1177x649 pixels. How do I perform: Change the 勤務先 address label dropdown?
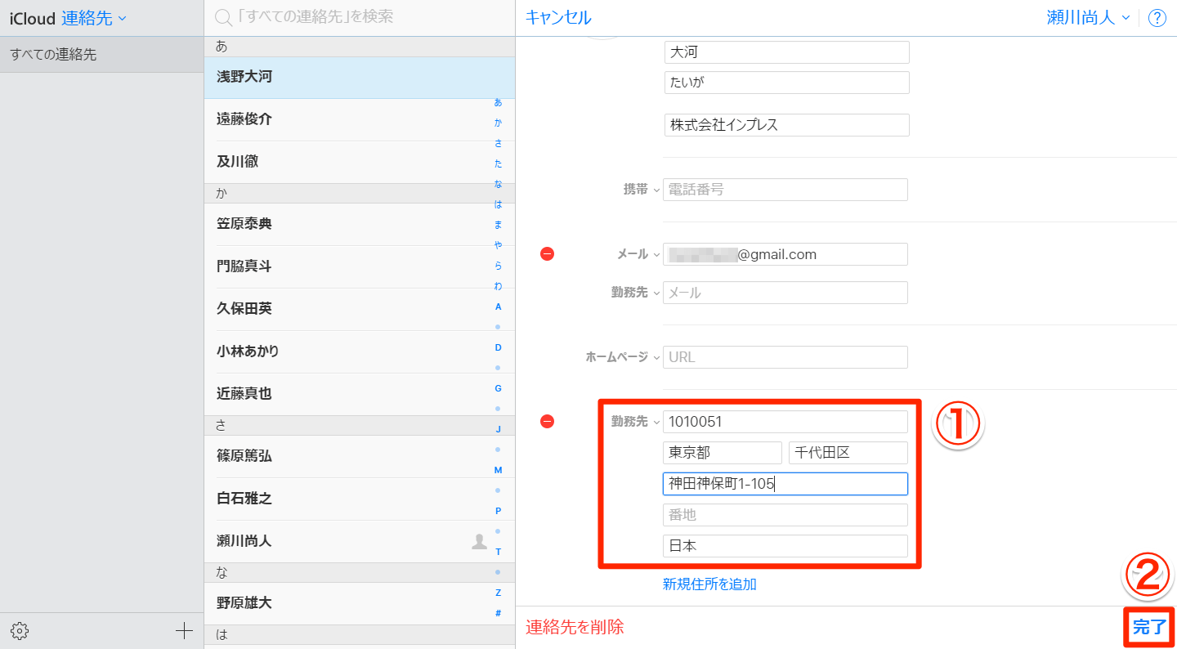point(635,422)
